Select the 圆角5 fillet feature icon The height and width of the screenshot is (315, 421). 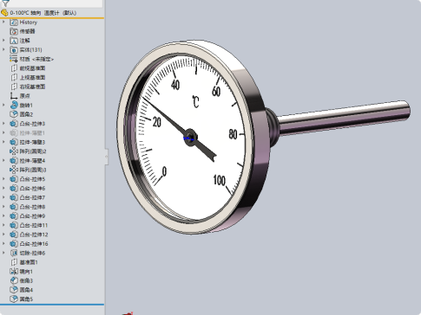pos(14,299)
